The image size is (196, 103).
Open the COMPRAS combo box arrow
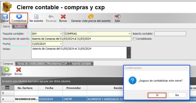coord(129,34)
